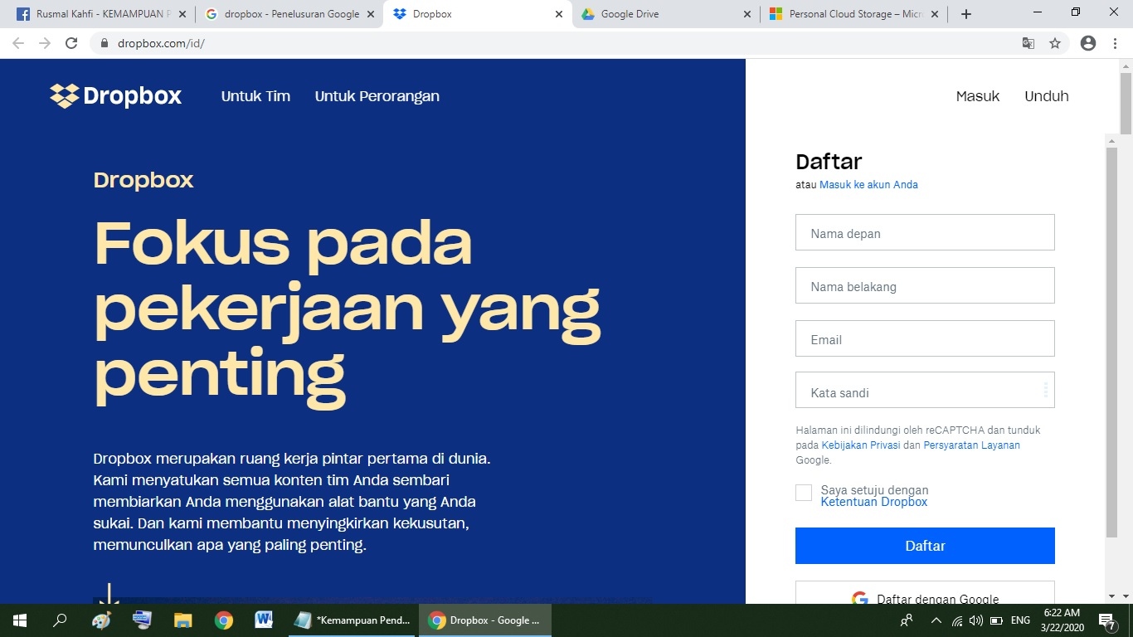Click the padlock site info icon
Screen dimensions: 1133x637
pos(105,43)
